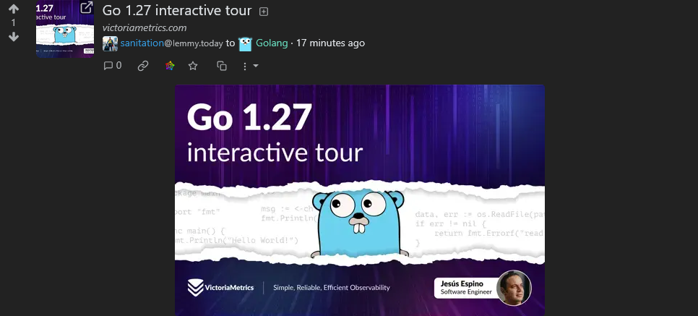The image size is (698, 316).
Task: Open the comments with count 0
Action: click(x=113, y=66)
